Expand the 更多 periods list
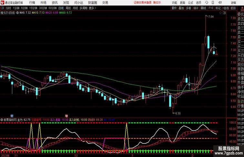The width and height of the screenshot is (244, 157). coord(92,8)
